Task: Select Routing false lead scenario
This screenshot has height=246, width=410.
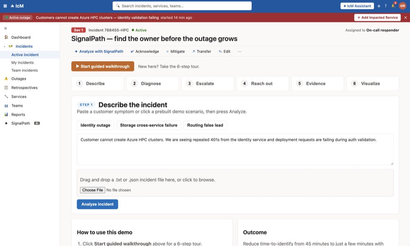Action: click(x=205, y=125)
